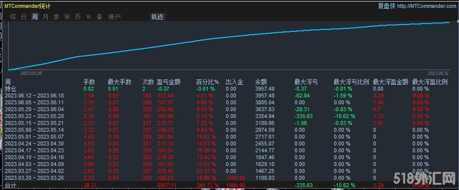Select the week row 2023.05.01 ~ 2023.05.07
The height and width of the screenshot is (190, 459).
pyautogui.click(x=34, y=137)
